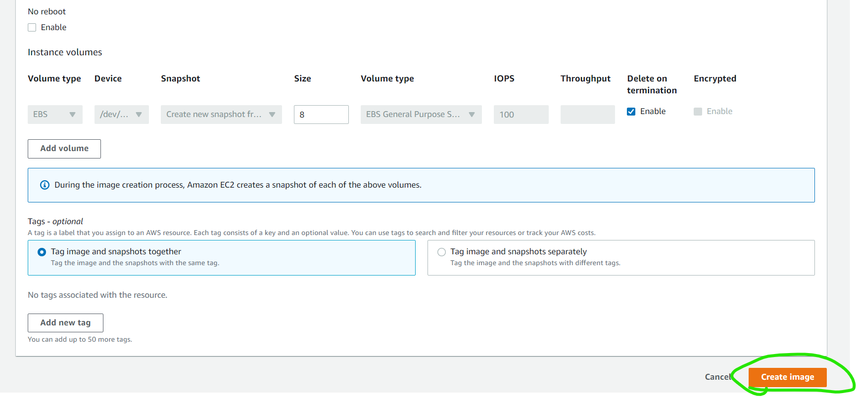Screen dimensions: 857x397
Task: Open EBS General Purpose SSD dropdown
Action: [x=421, y=115]
